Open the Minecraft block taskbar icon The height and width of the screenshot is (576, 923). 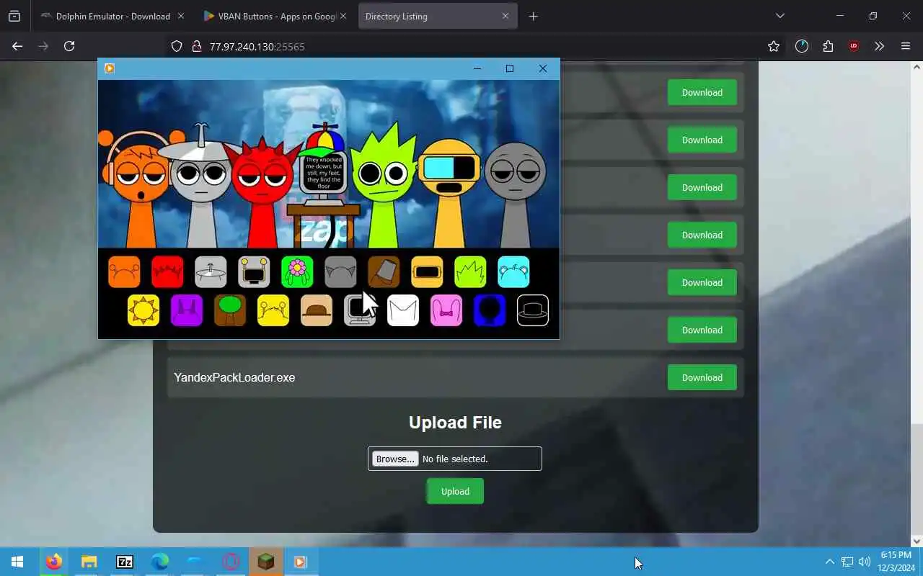[x=265, y=562]
